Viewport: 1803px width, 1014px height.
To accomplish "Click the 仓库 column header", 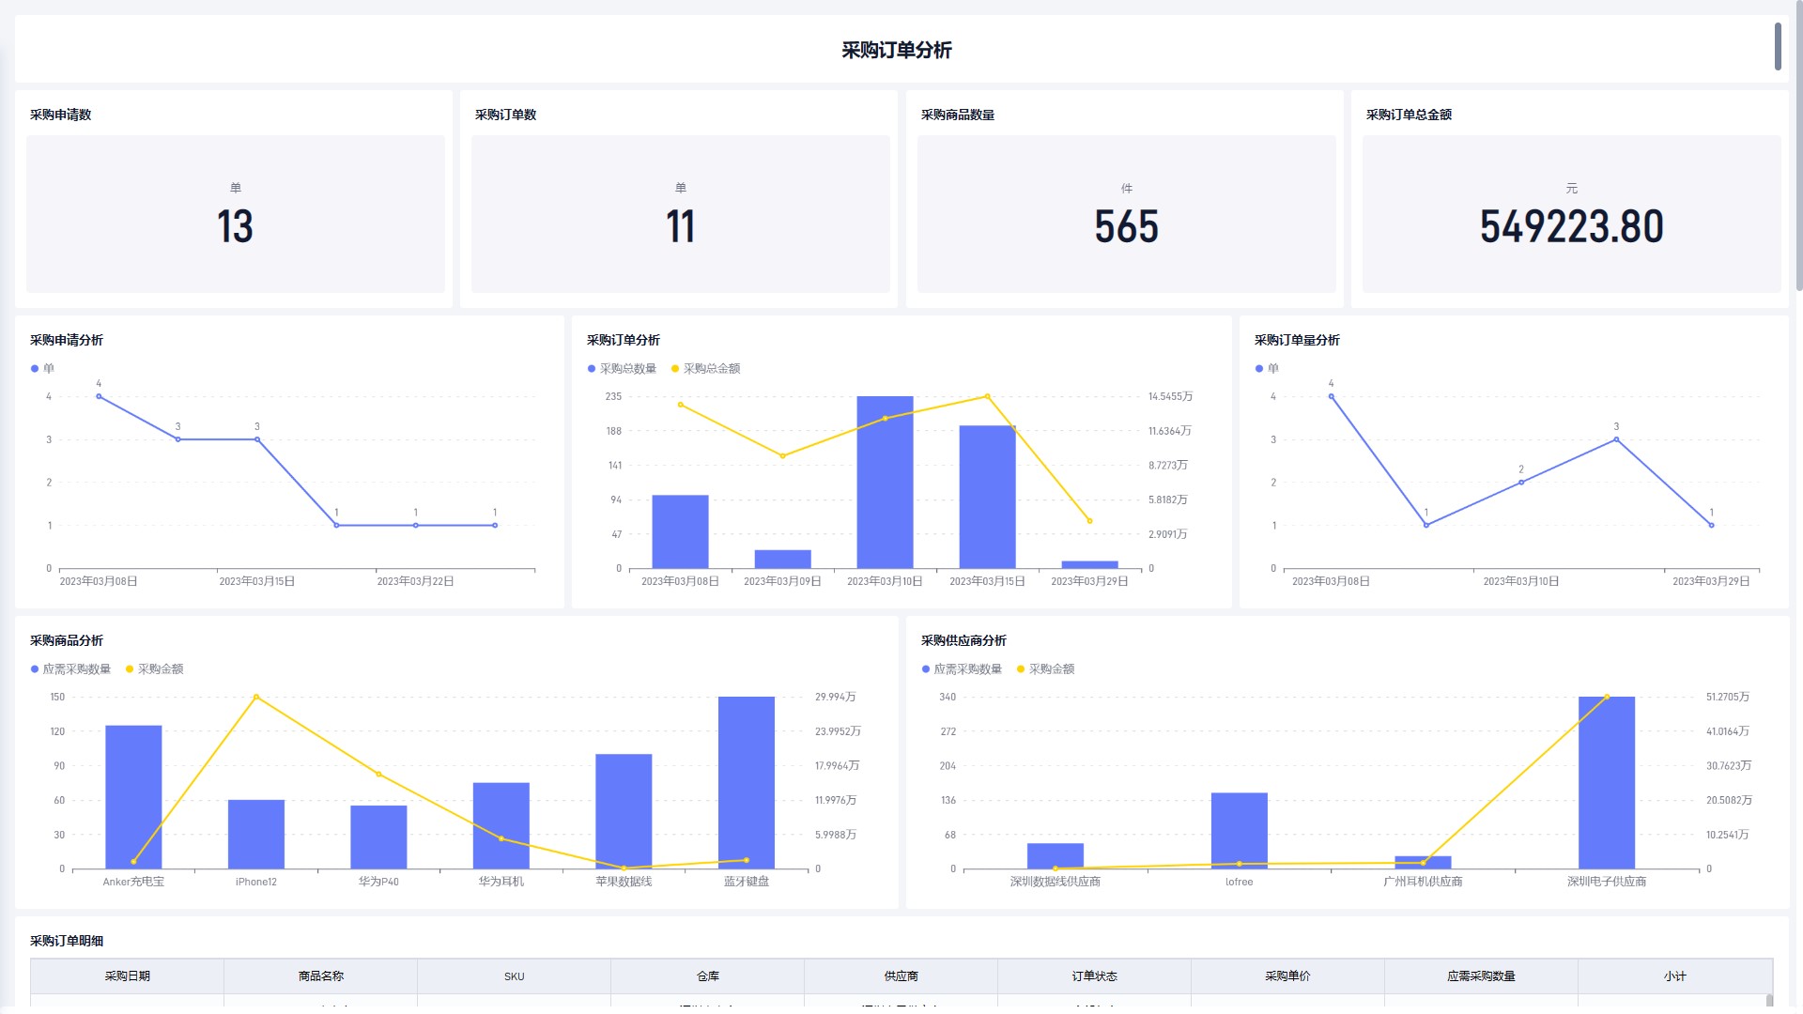I will [707, 976].
